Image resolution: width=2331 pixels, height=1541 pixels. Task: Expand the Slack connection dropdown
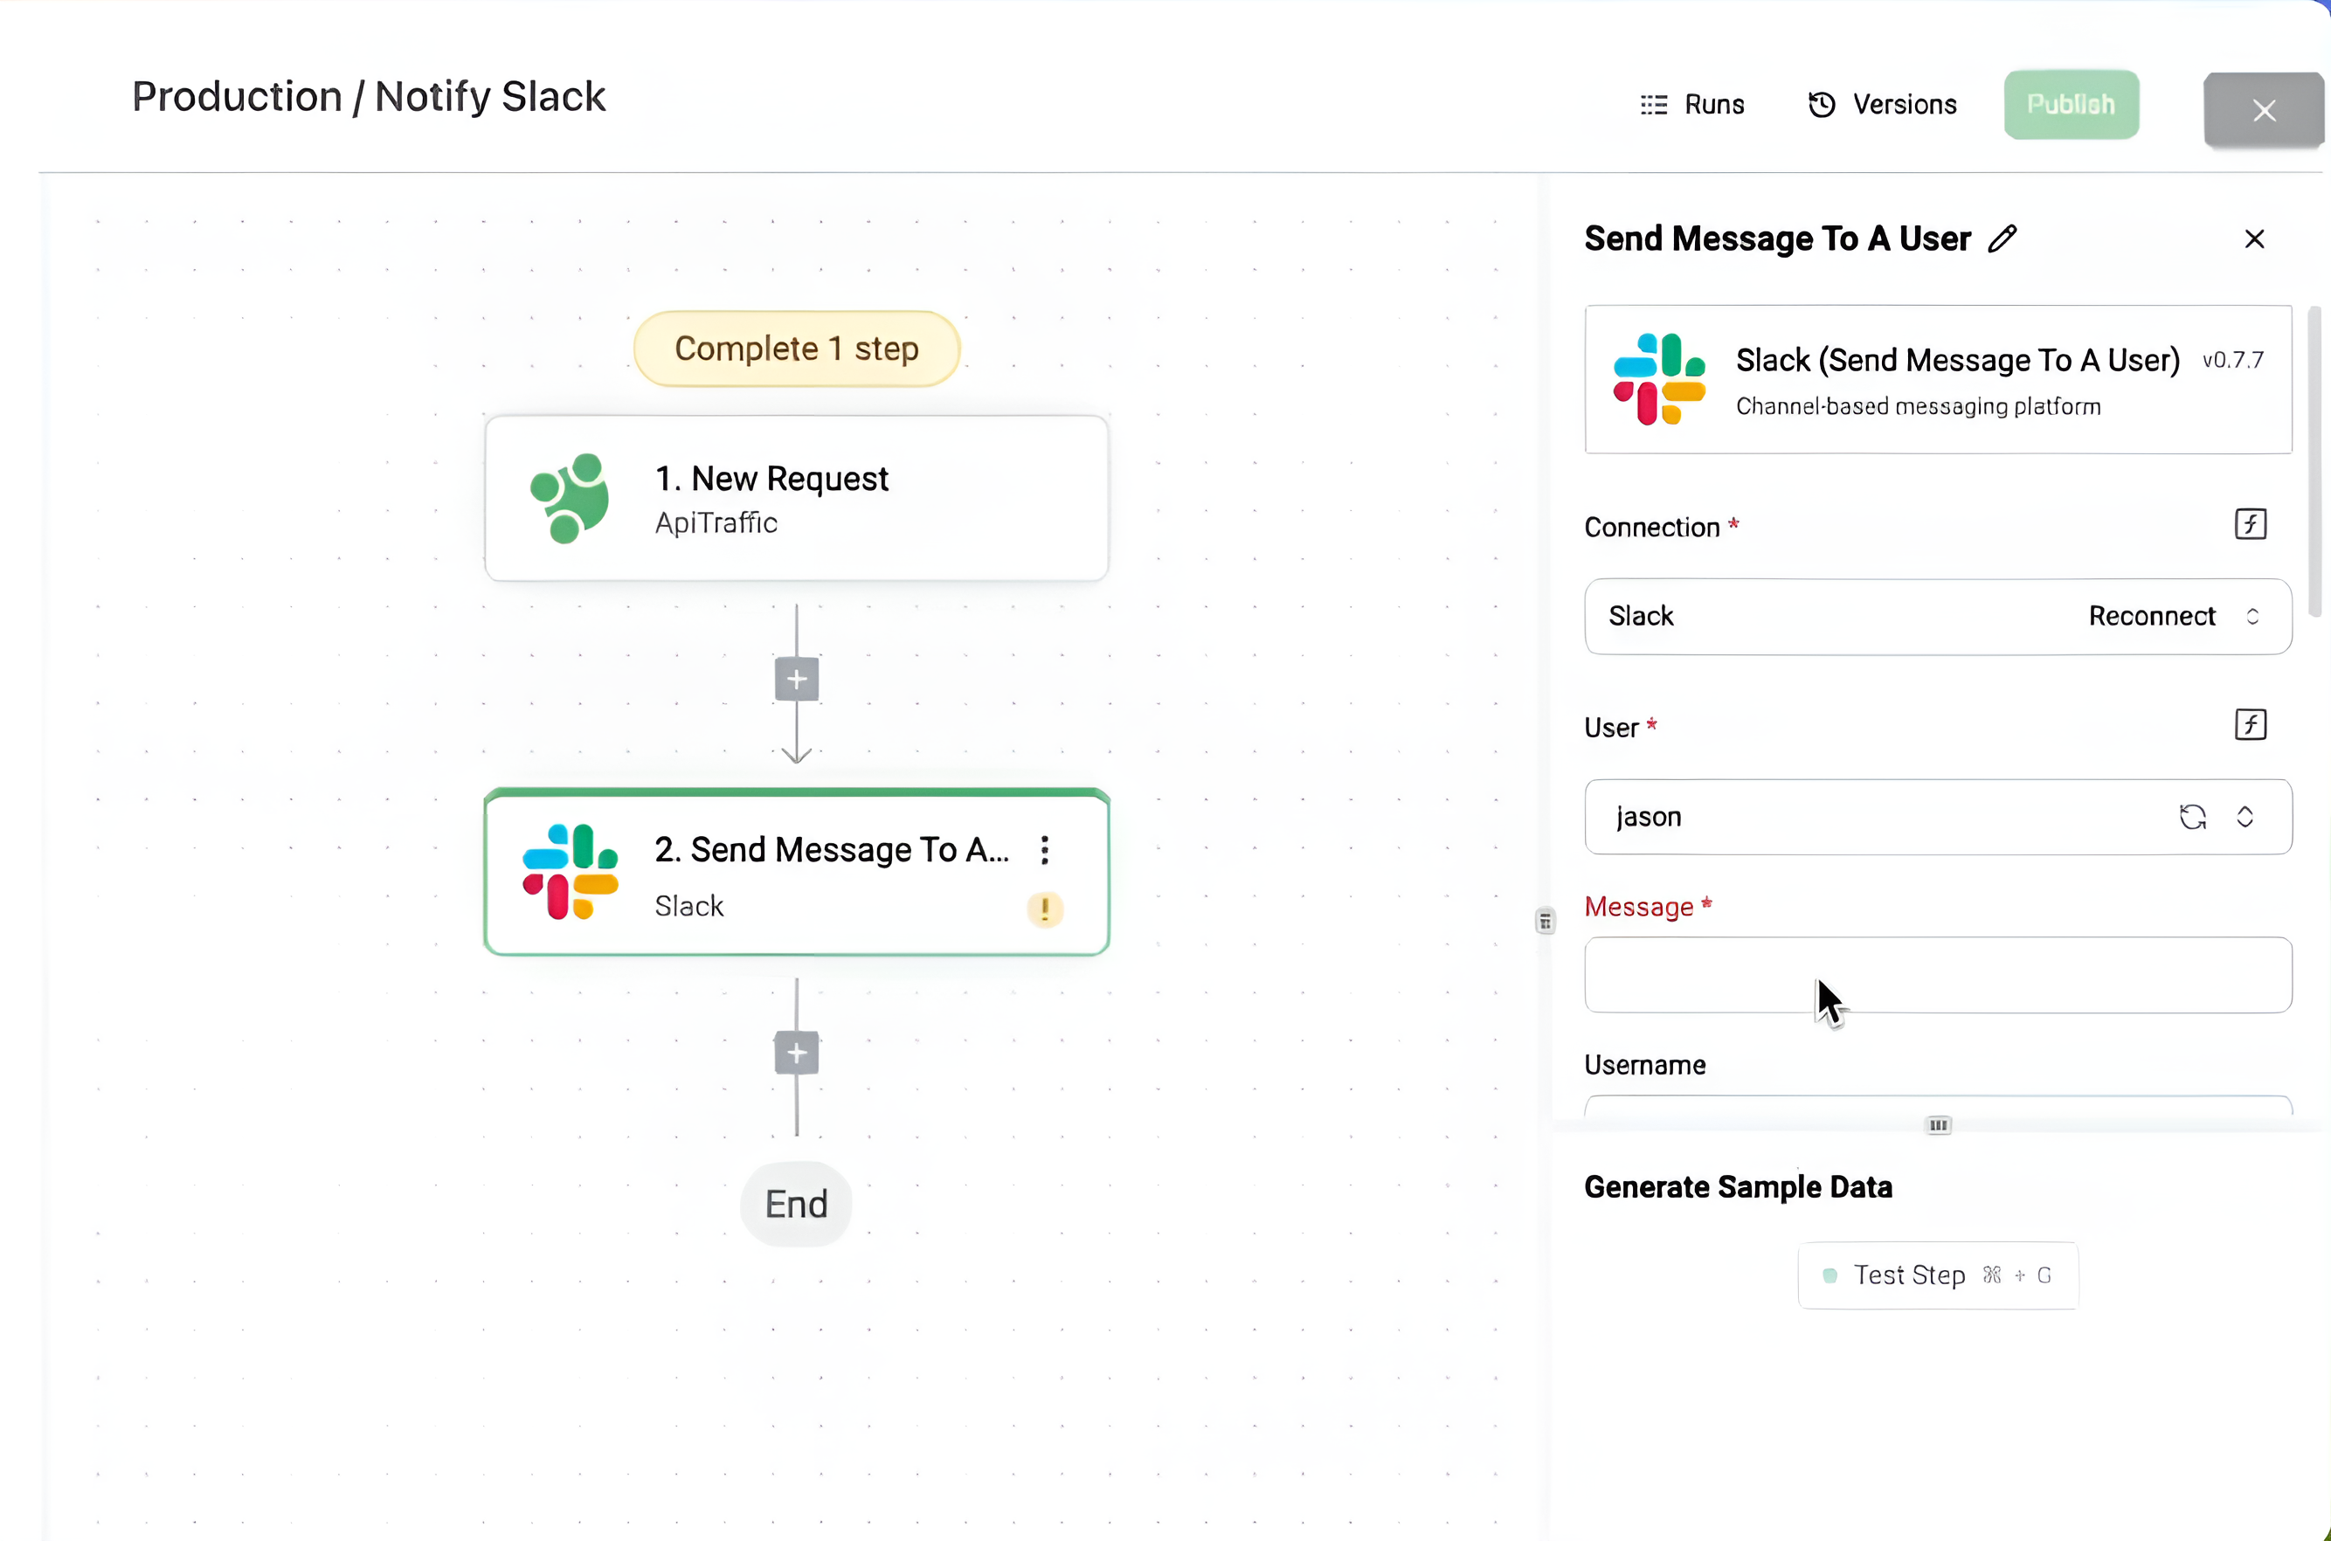pos(2252,616)
